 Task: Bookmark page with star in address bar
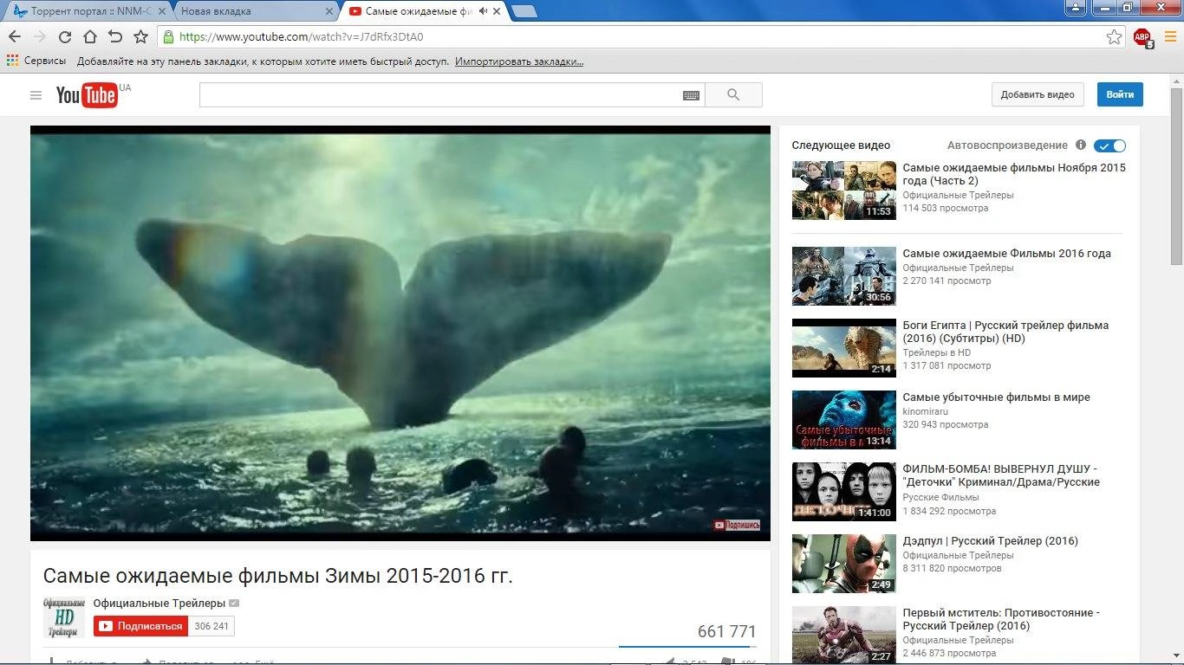click(1114, 37)
